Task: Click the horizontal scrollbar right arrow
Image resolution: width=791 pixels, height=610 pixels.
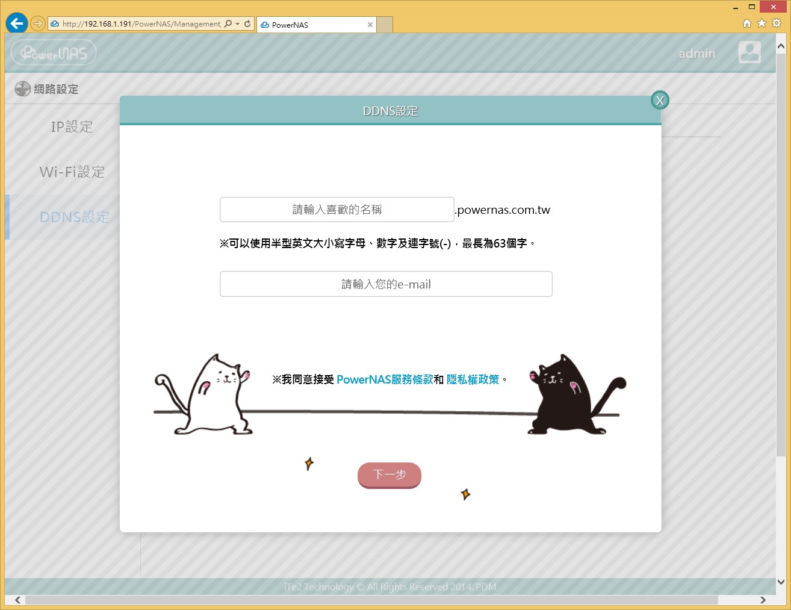Action: (763, 600)
